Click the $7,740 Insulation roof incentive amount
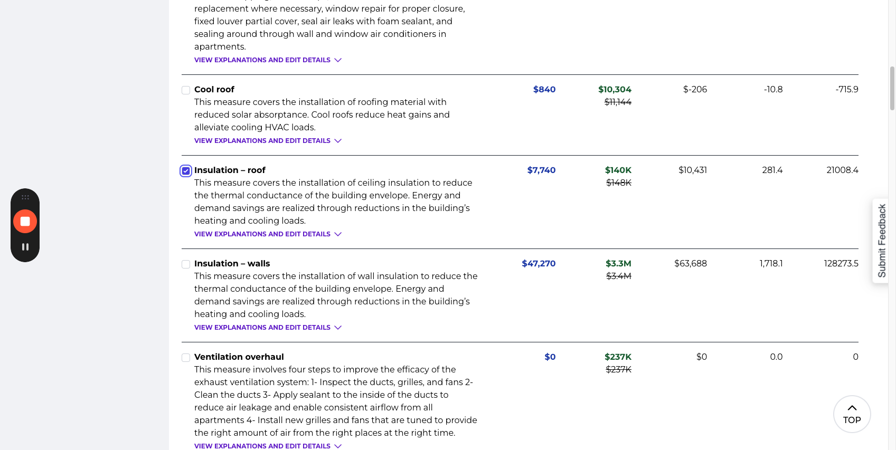This screenshot has height=450, width=896. click(x=541, y=170)
